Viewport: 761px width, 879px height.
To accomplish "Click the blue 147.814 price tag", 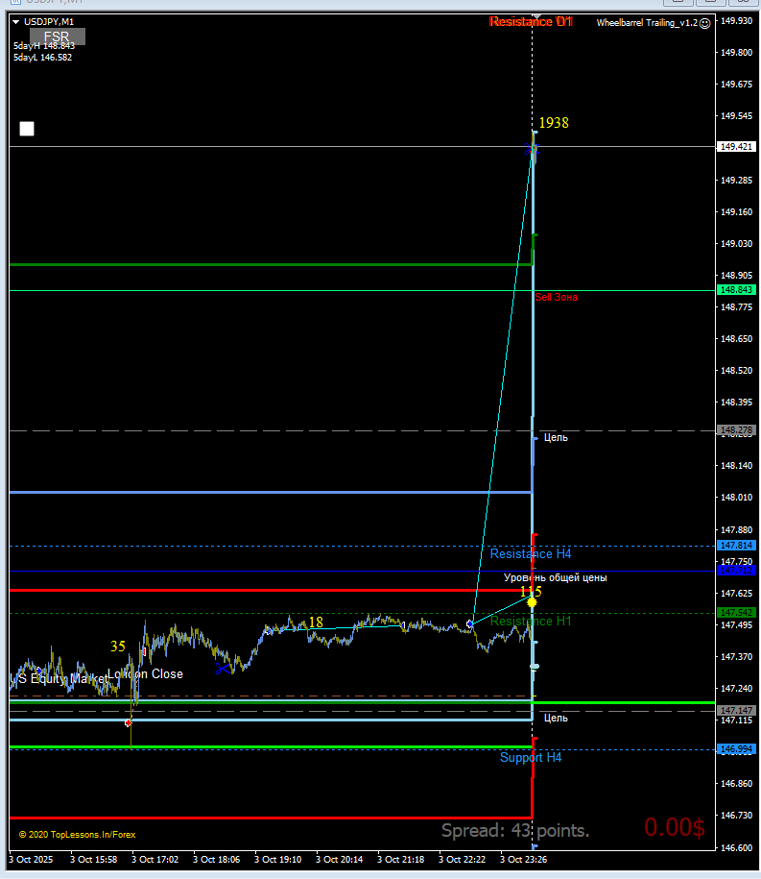I will 736,546.
